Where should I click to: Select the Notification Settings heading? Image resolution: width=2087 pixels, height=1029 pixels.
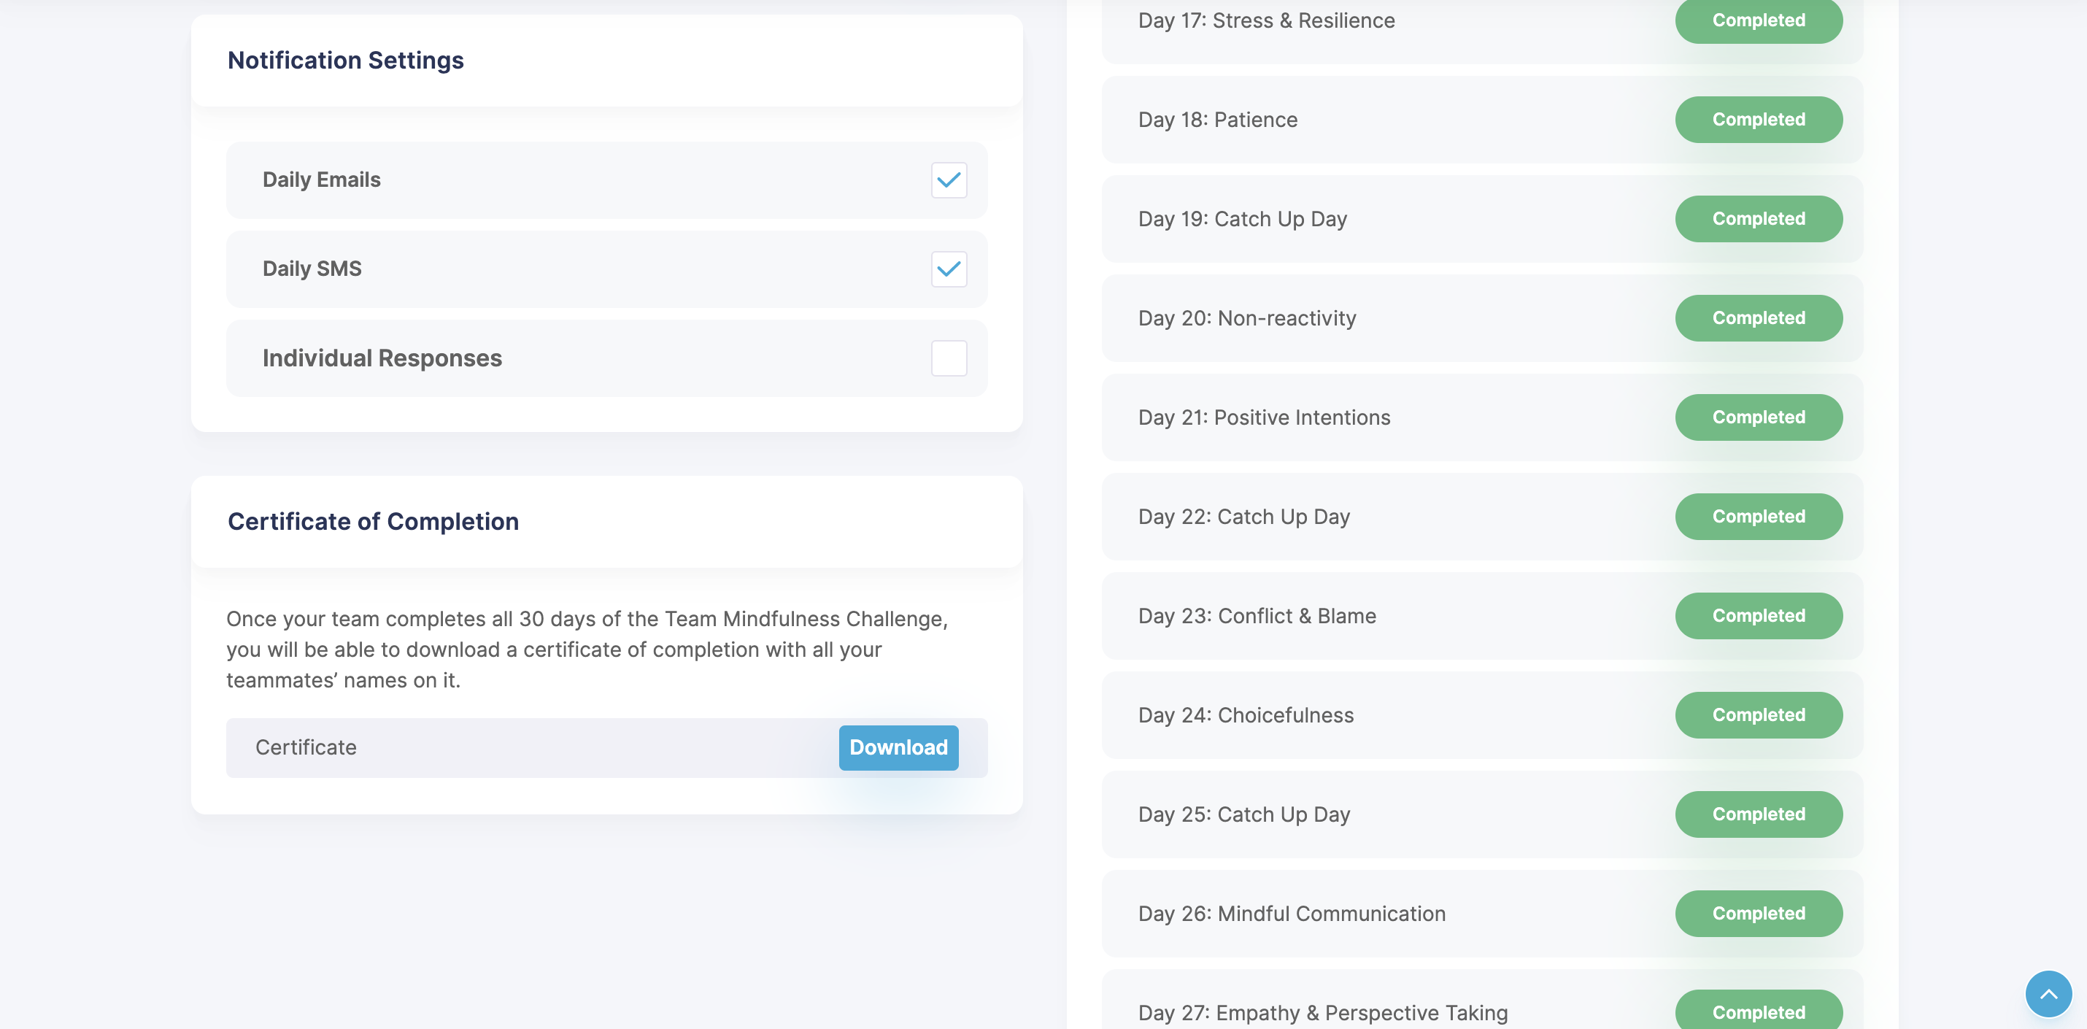pos(345,60)
